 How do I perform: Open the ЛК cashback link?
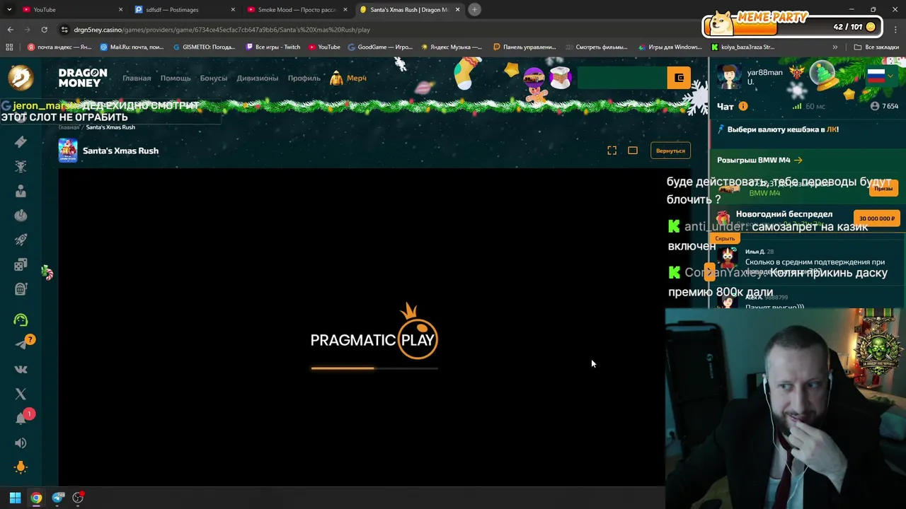click(x=832, y=129)
